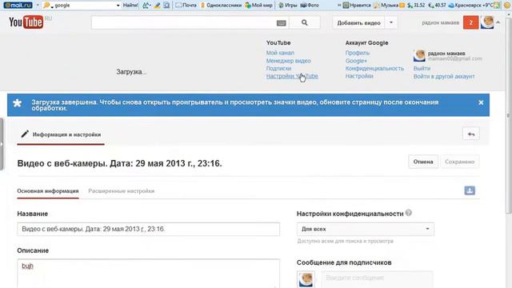The height and width of the screenshot is (288, 512).
Task: Select Информация и настройки tab
Action: tap(61, 134)
